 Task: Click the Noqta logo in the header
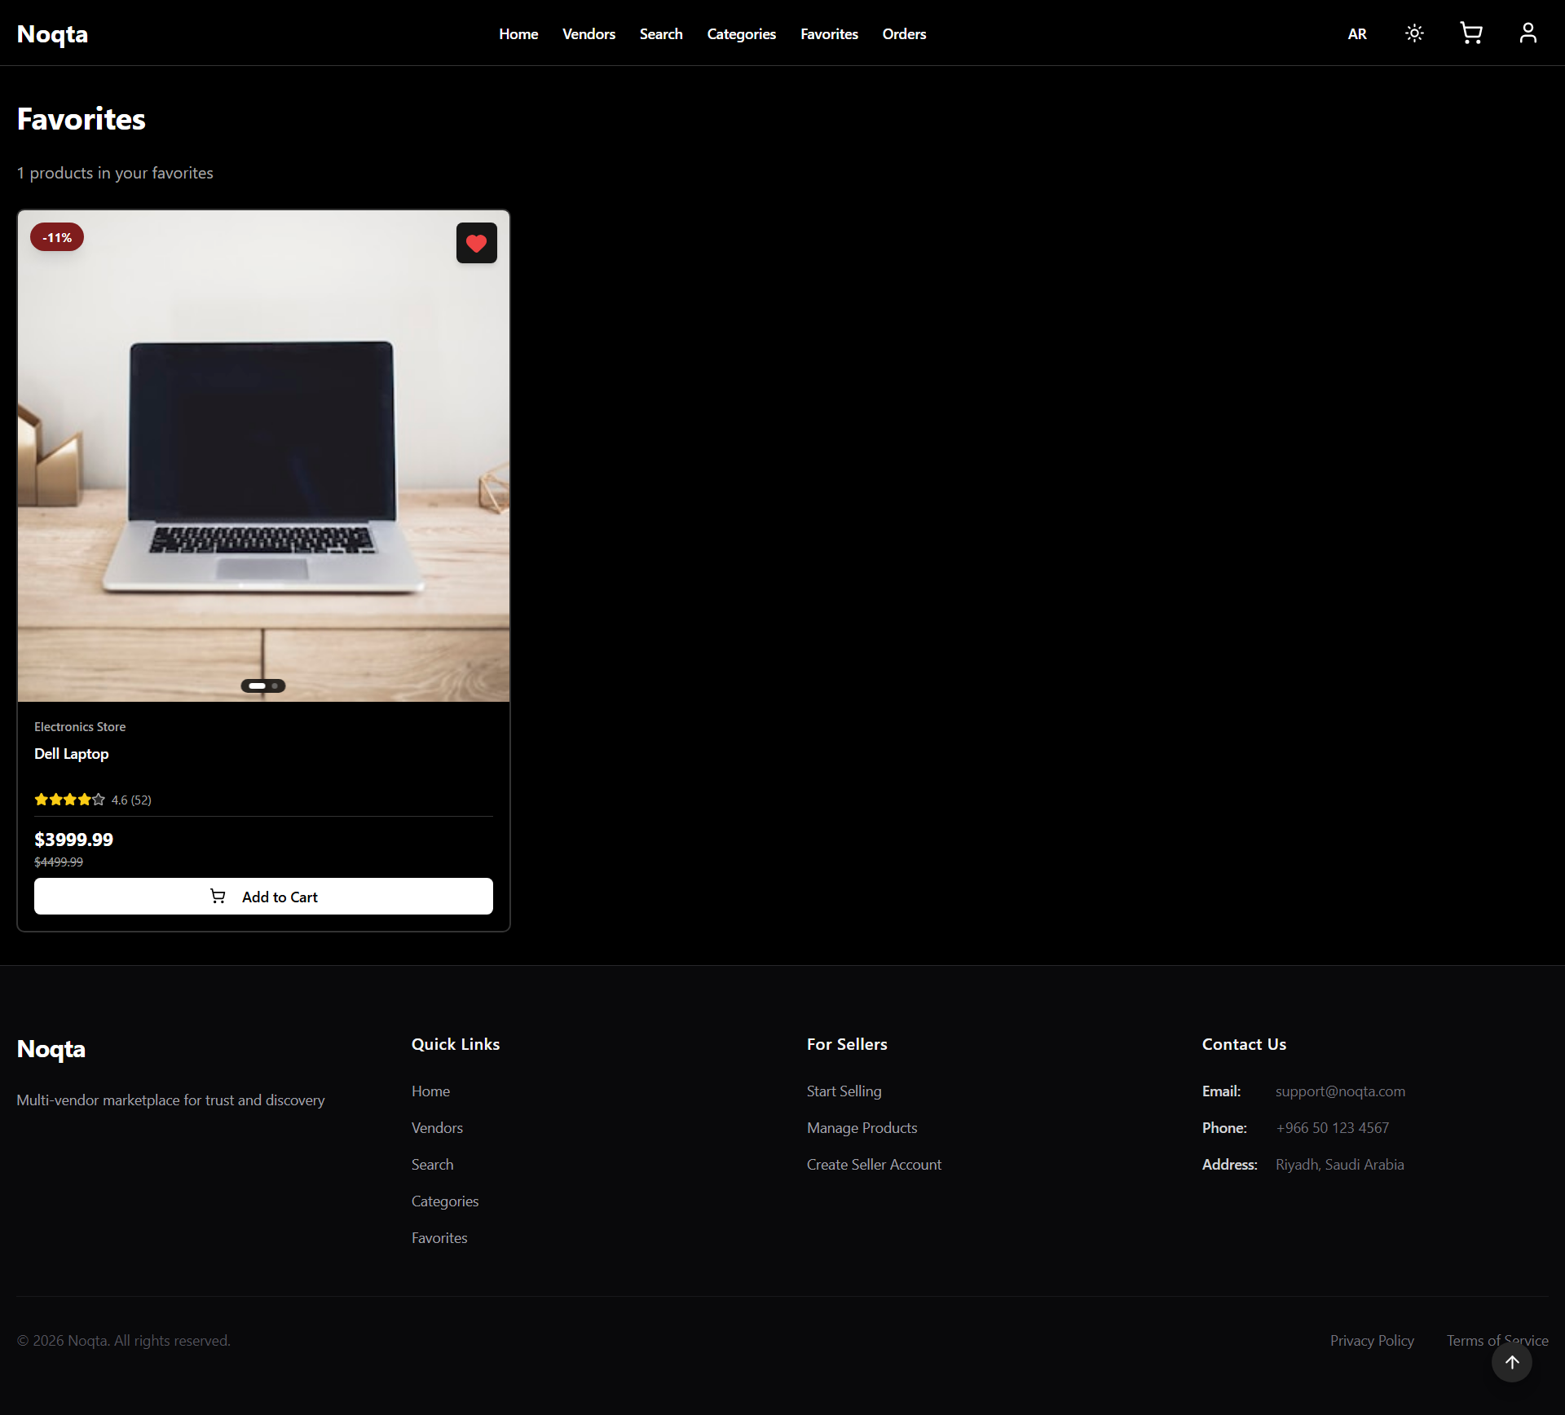coord(52,34)
